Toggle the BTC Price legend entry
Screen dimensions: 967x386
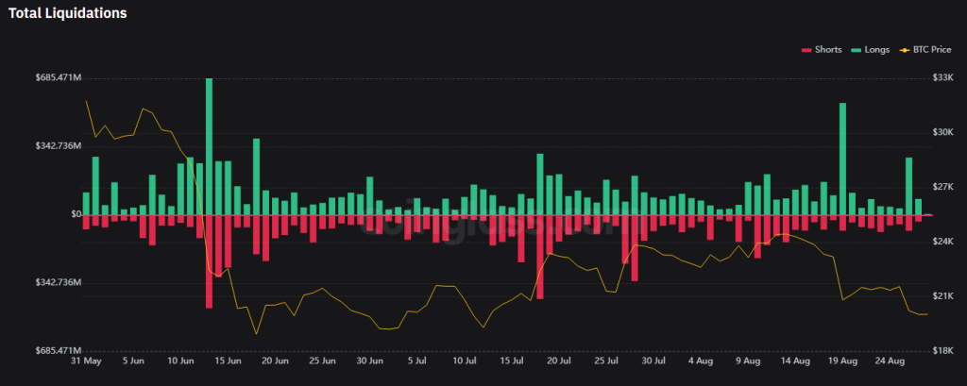coord(925,50)
